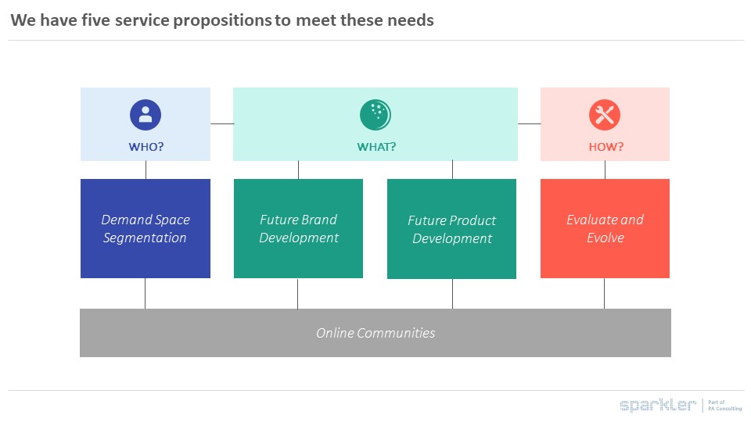Choose the Future Product Development box
This screenshot has width=751, height=422.
pyautogui.click(x=451, y=229)
